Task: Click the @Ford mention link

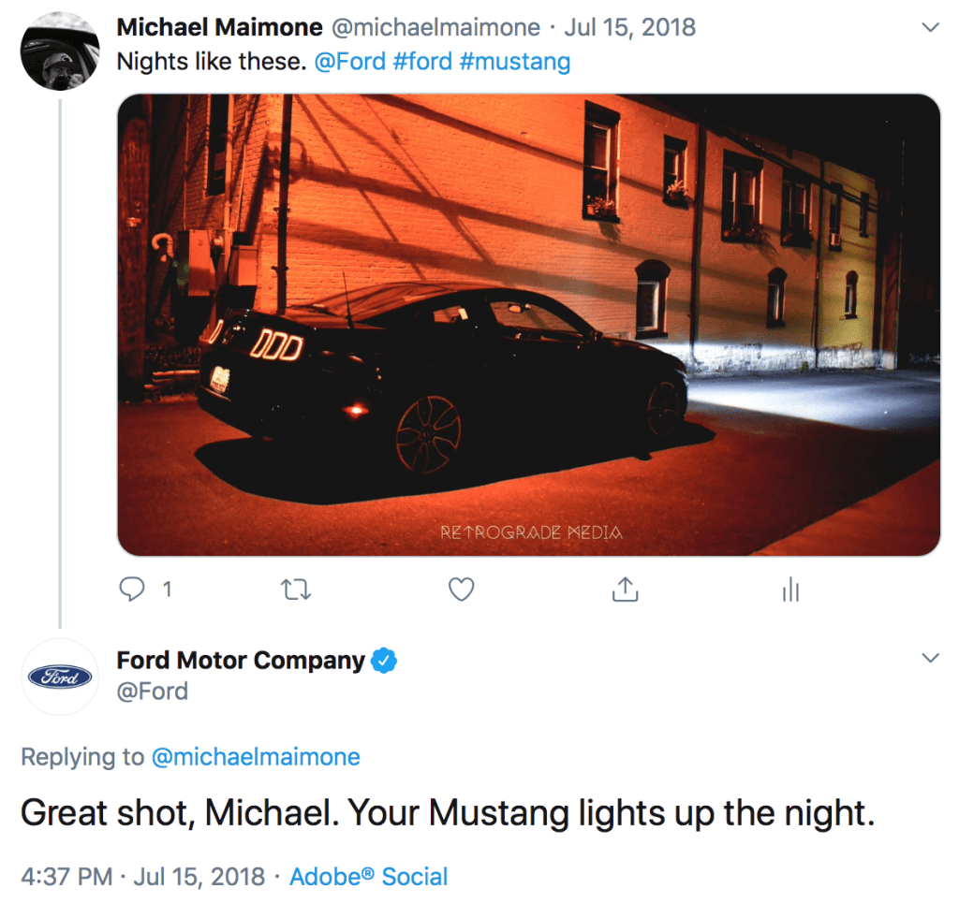Action: pos(347,63)
